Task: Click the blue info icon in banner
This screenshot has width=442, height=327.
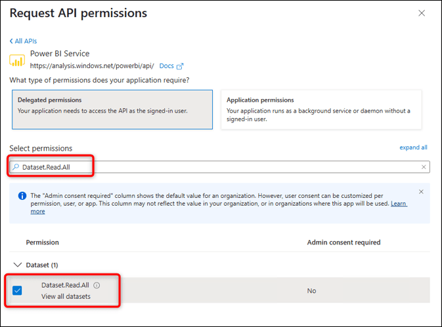Action: 22,196
